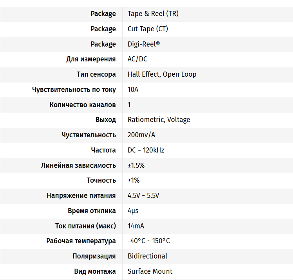Select the 4.5V ~ 5.5V supply voltage

point(143,196)
